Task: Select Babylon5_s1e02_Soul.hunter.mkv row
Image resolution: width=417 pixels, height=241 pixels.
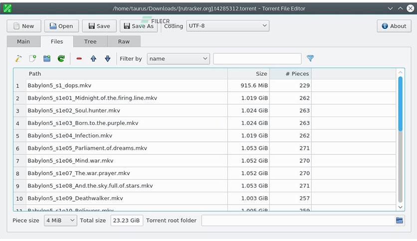Action: coord(127,111)
